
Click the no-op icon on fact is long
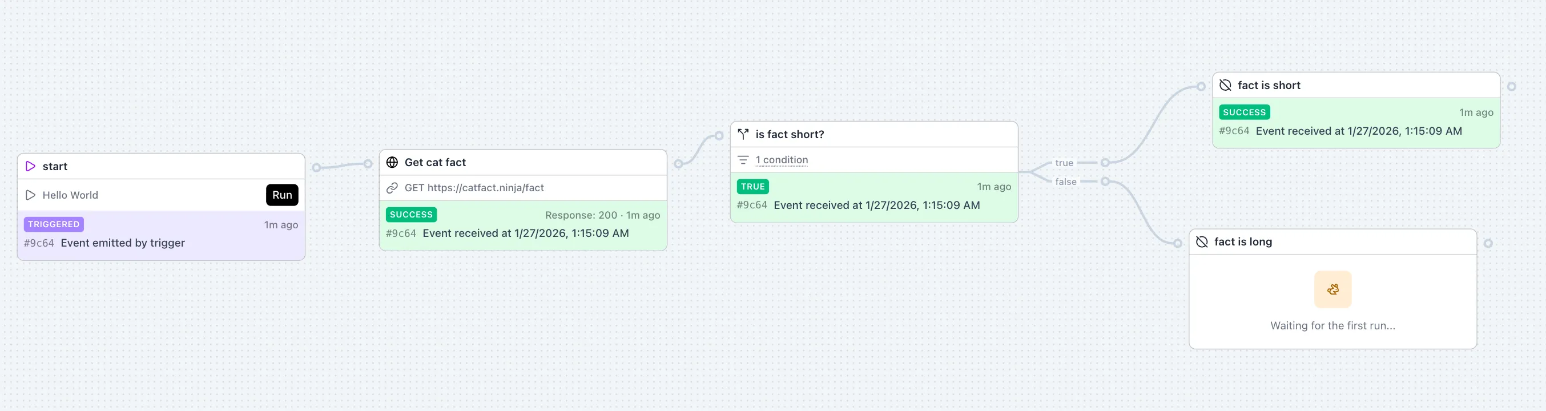[x=1202, y=242]
